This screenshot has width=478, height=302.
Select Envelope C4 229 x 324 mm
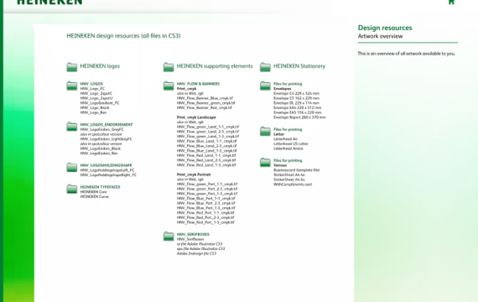pyautogui.click(x=296, y=93)
